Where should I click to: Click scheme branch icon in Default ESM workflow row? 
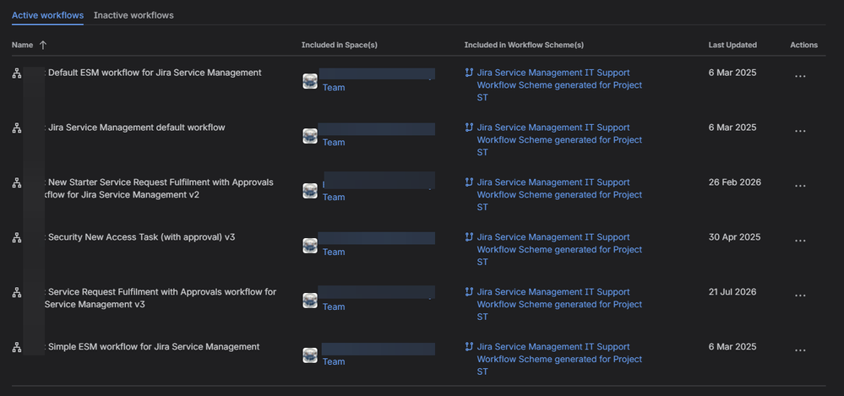(469, 73)
